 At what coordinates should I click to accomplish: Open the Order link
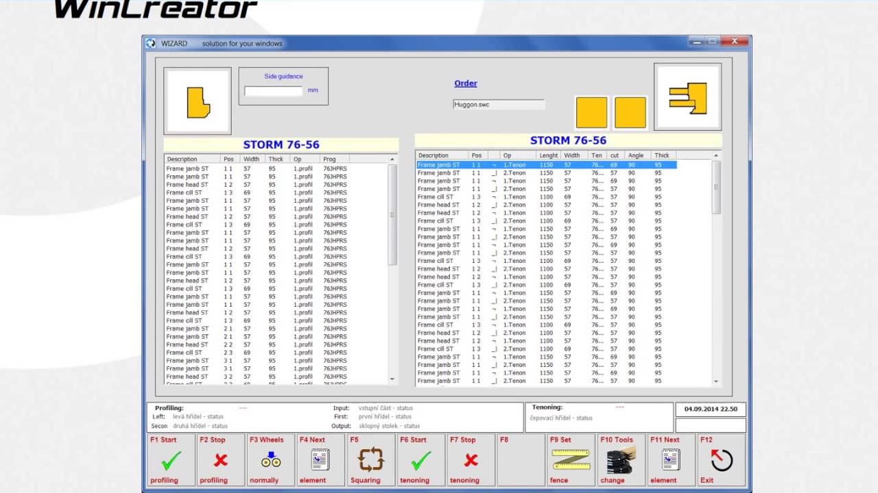[466, 84]
